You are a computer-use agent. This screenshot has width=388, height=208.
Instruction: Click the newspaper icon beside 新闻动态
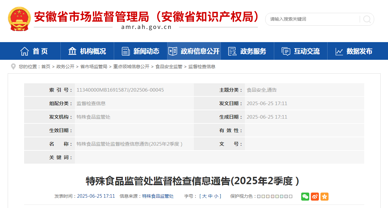[x=126, y=51]
